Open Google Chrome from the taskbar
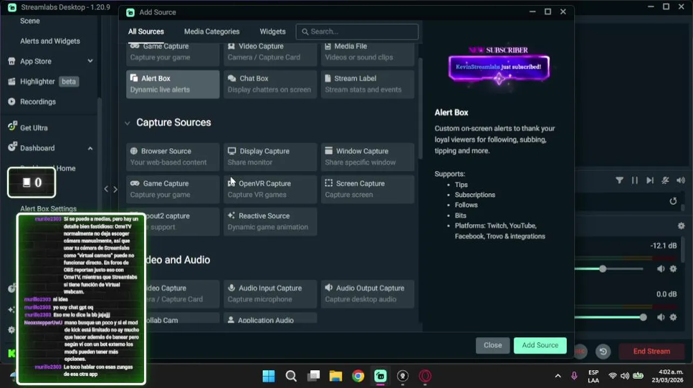The height and width of the screenshot is (388, 693). 358,376
